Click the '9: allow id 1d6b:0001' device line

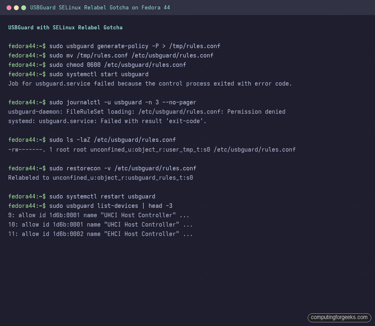coord(99,215)
